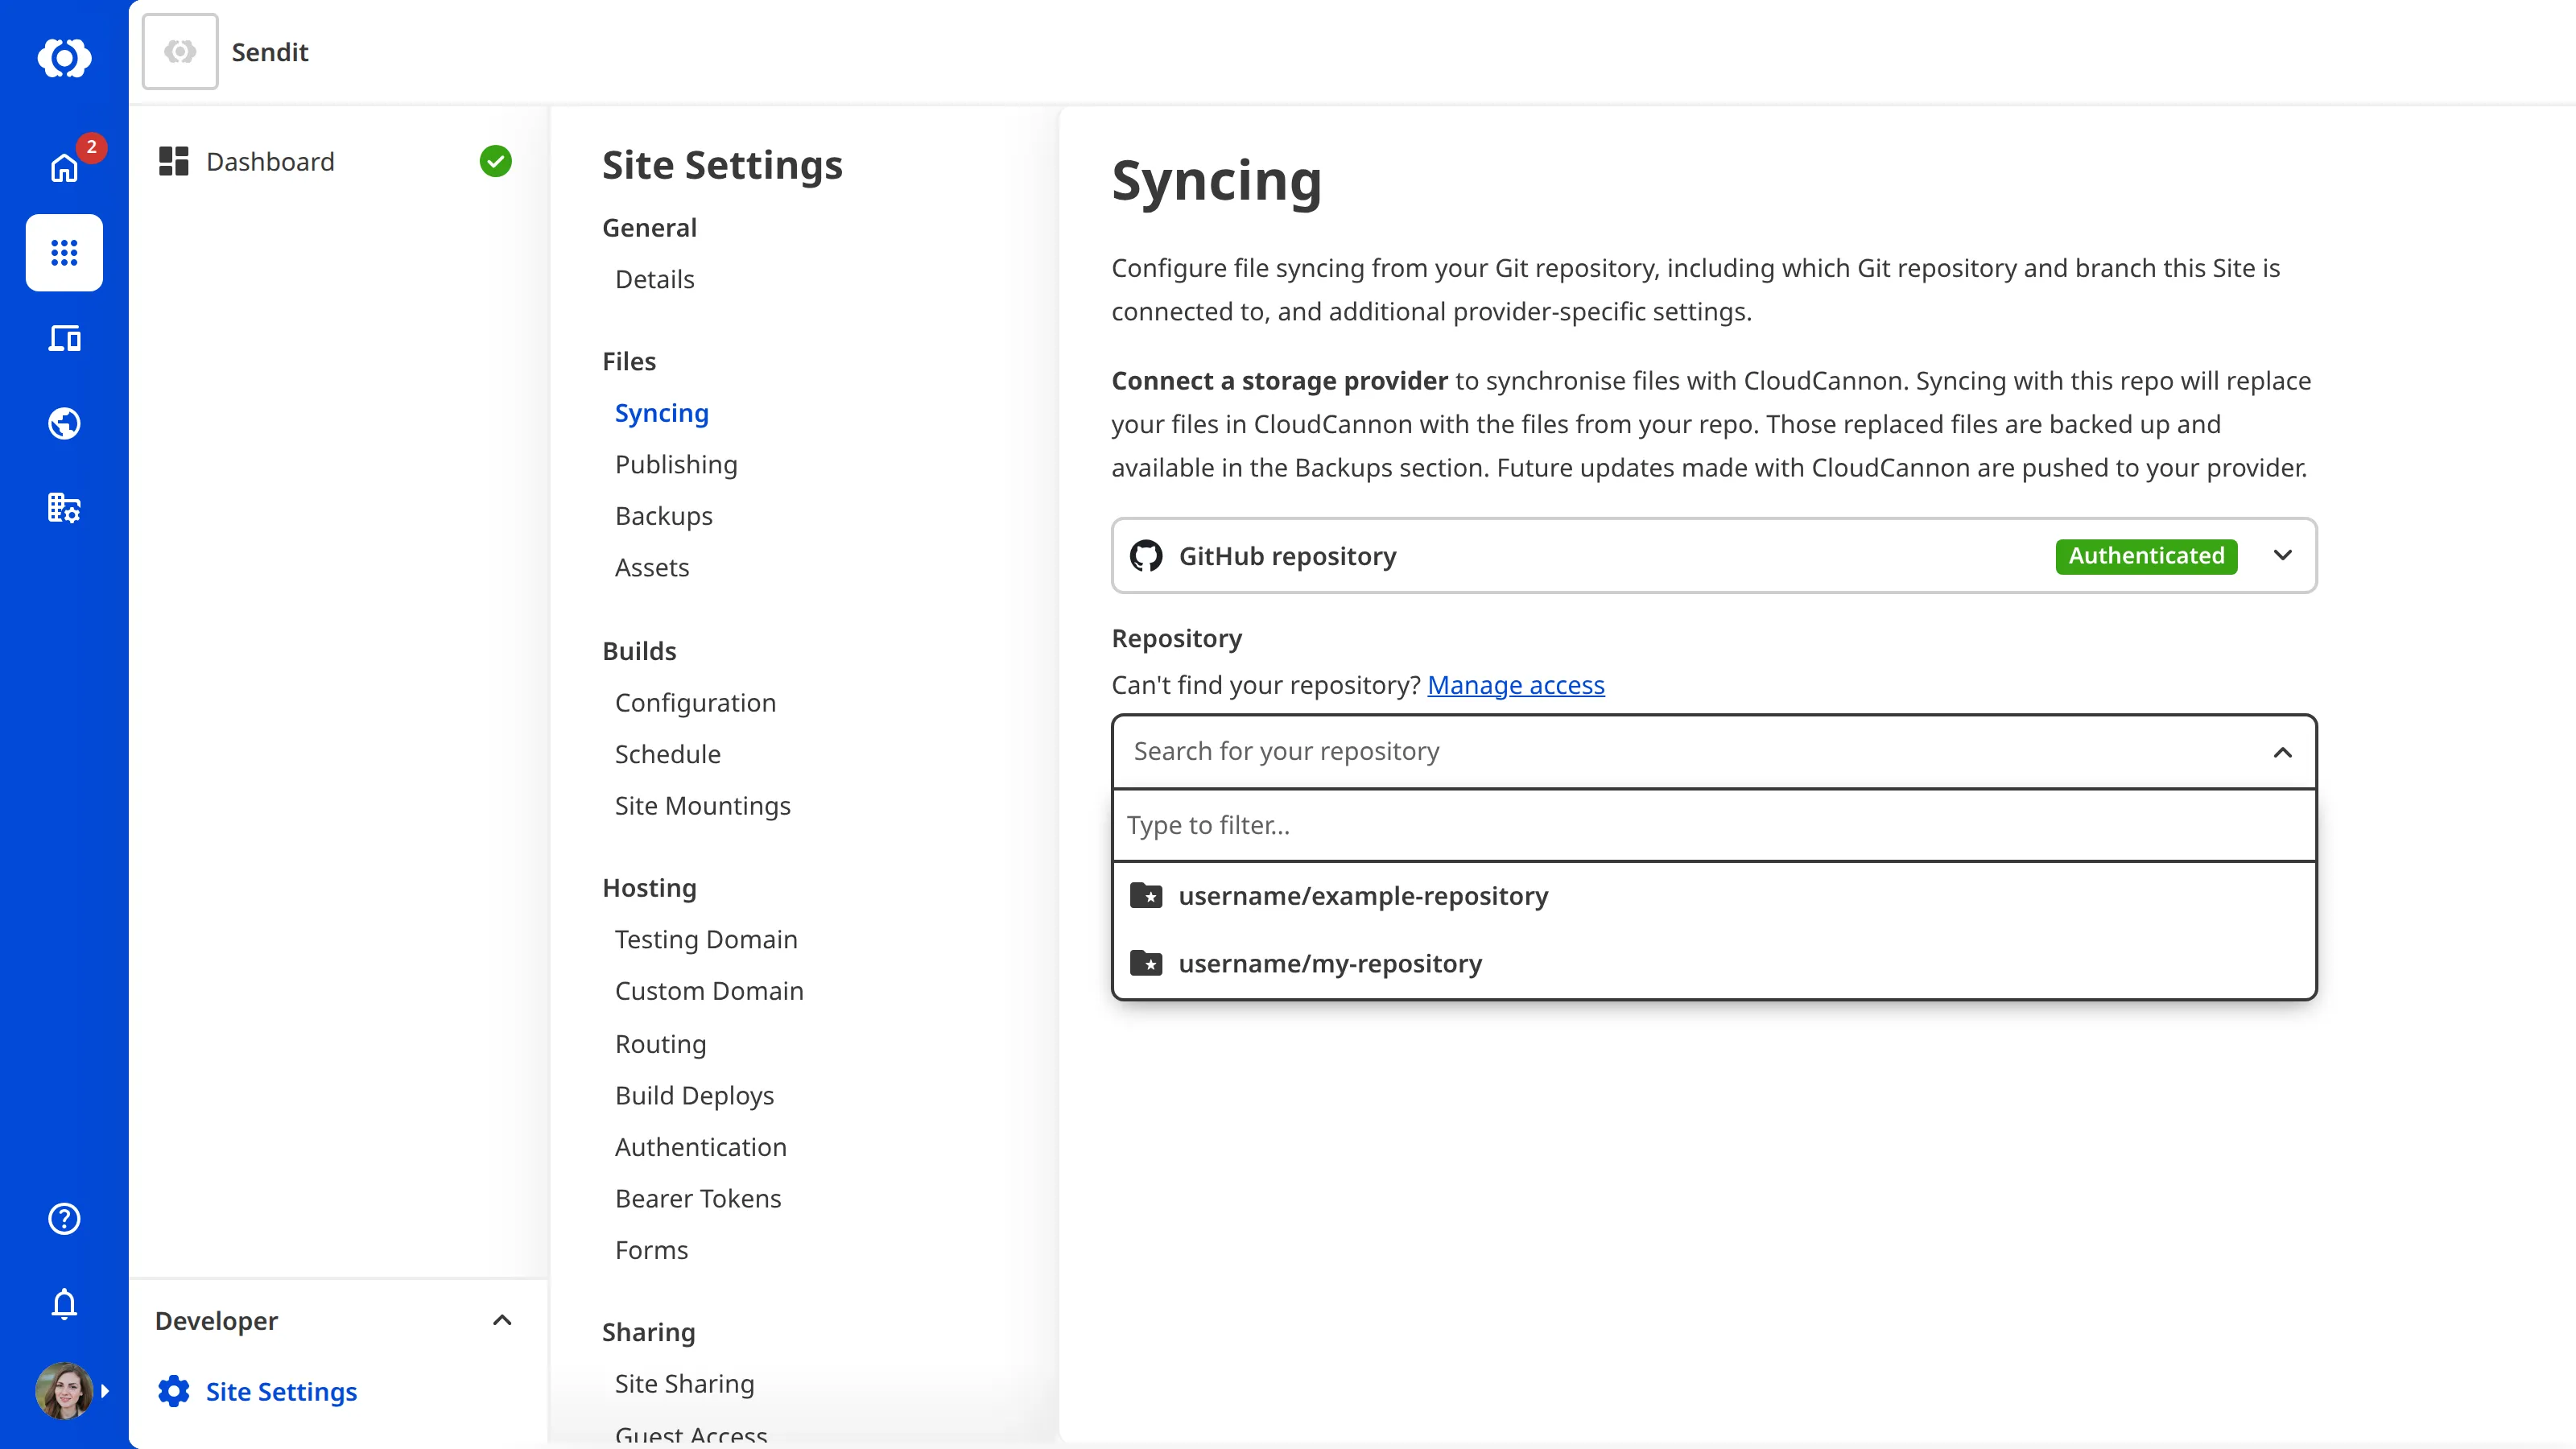Image resolution: width=2576 pixels, height=1449 pixels.
Task: Open the devices sidebar icon
Action: 64,338
